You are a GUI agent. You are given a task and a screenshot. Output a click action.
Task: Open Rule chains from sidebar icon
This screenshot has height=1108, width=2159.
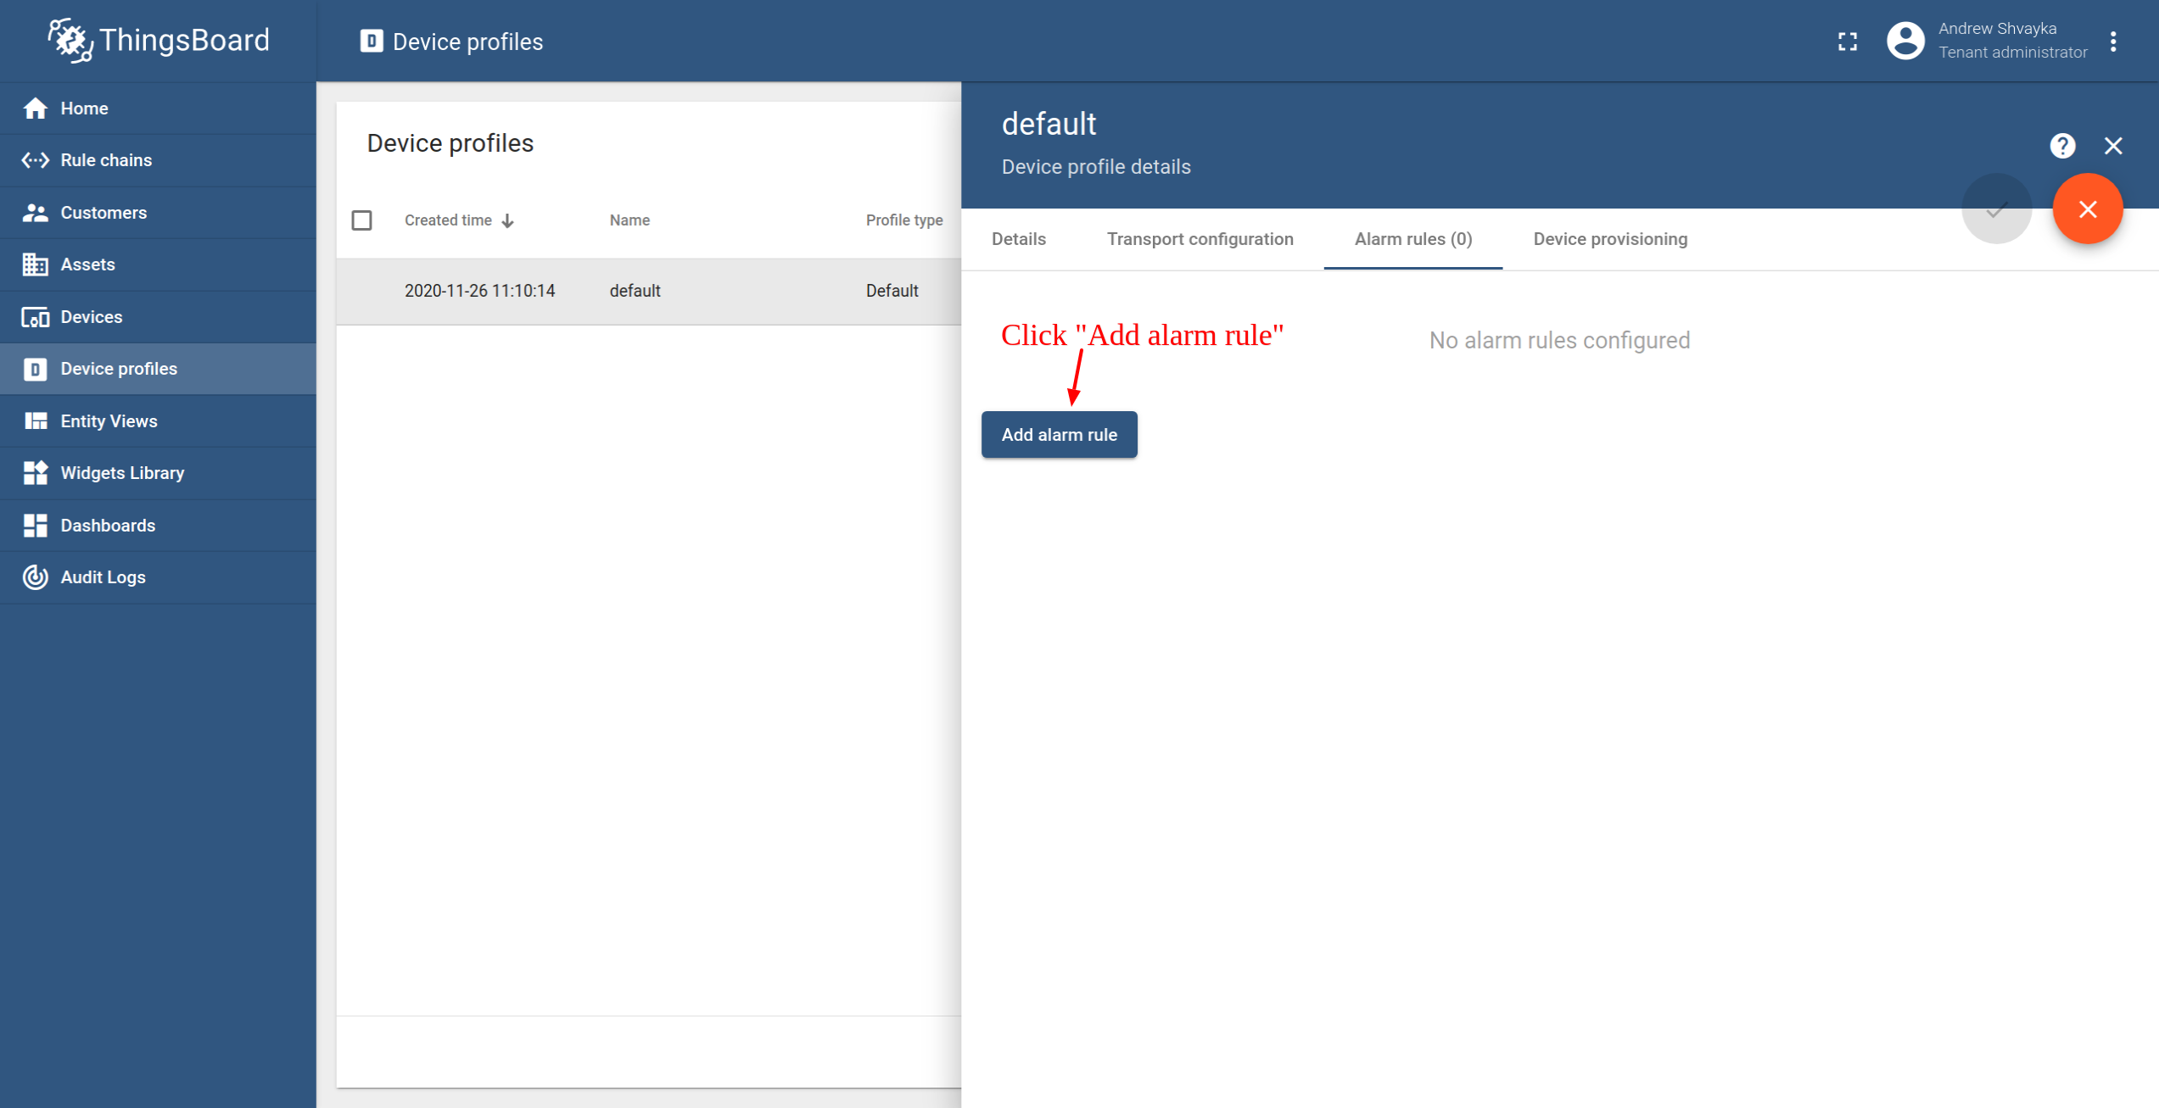click(35, 160)
